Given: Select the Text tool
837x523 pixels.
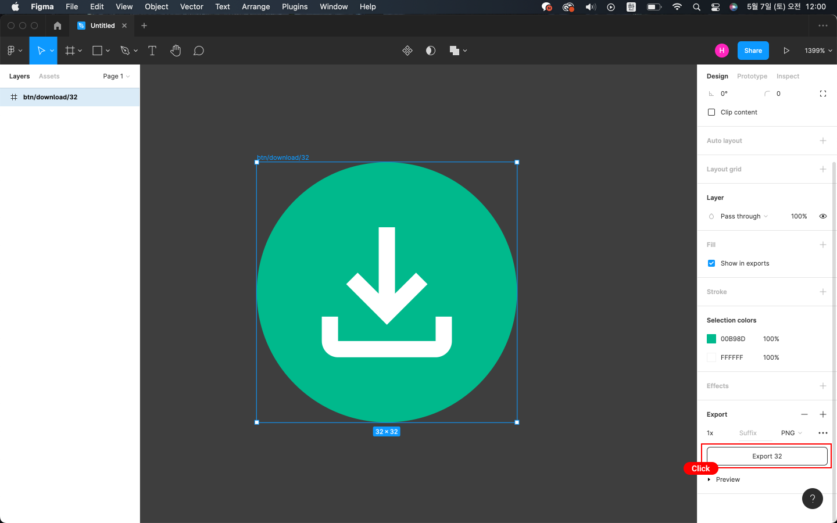Looking at the screenshot, I should click(152, 51).
